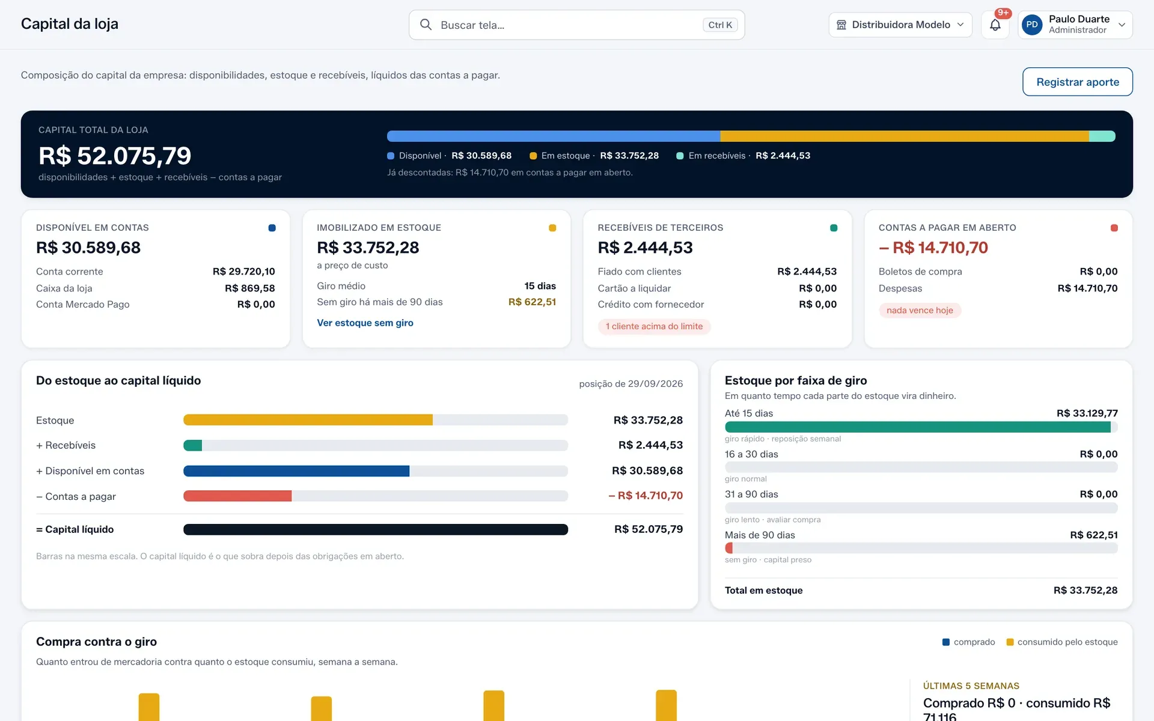Expand the Distribuidora Modelo company dropdown
The width and height of the screenshot is (1154, 721).
(900, 25)
